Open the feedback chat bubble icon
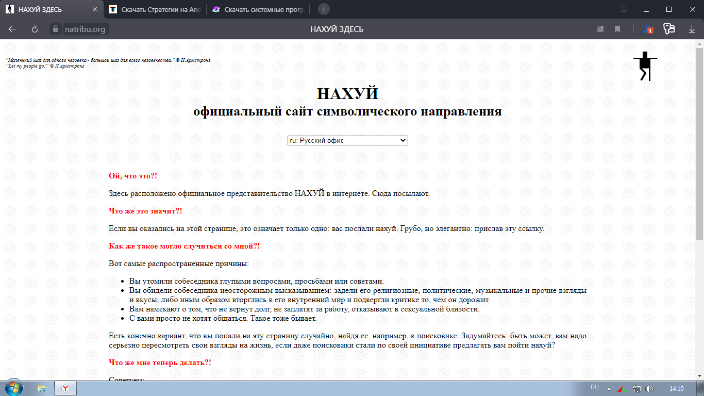This screenshot has width=704, height=396. pyautogui.click(x=669, y=29)
